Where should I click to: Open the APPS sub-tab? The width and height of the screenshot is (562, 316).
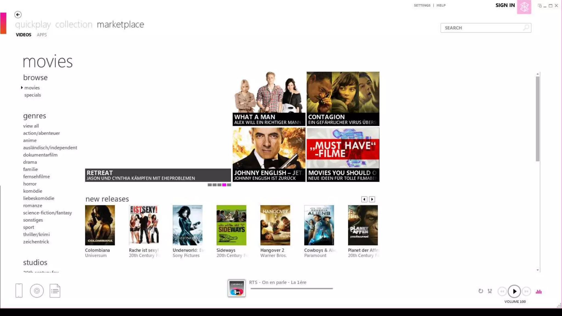coord(42,35)
